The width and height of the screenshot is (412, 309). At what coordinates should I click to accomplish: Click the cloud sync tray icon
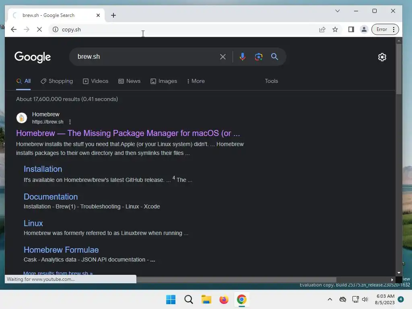(x=343, y=299)
